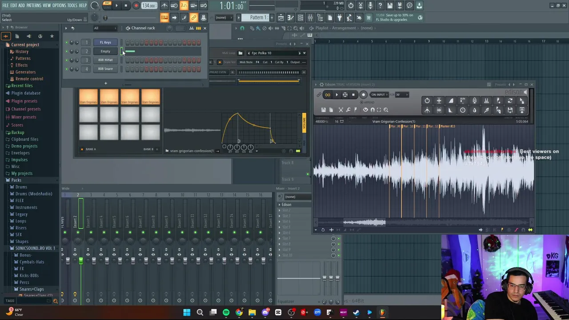Select the 808 Snare channel button
569x320 pixels.
[x=105, y=69]
